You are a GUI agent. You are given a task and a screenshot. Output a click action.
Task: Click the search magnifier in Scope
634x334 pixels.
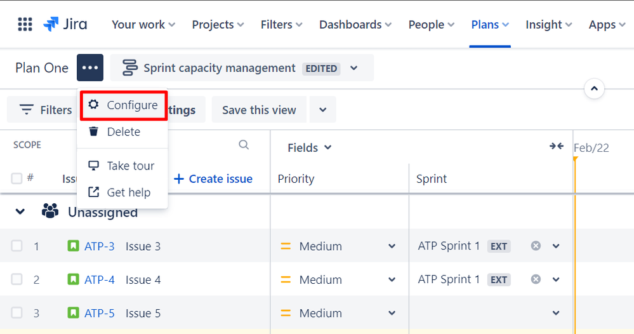tap(244, 144)
